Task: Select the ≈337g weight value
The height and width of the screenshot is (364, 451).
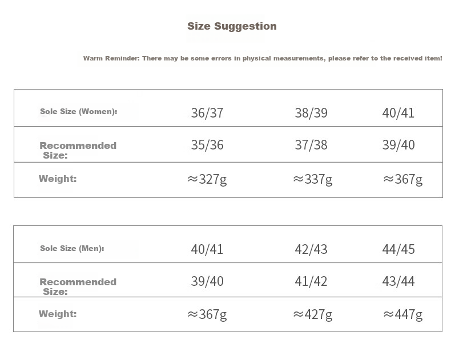Action: (x=313, y=179)
